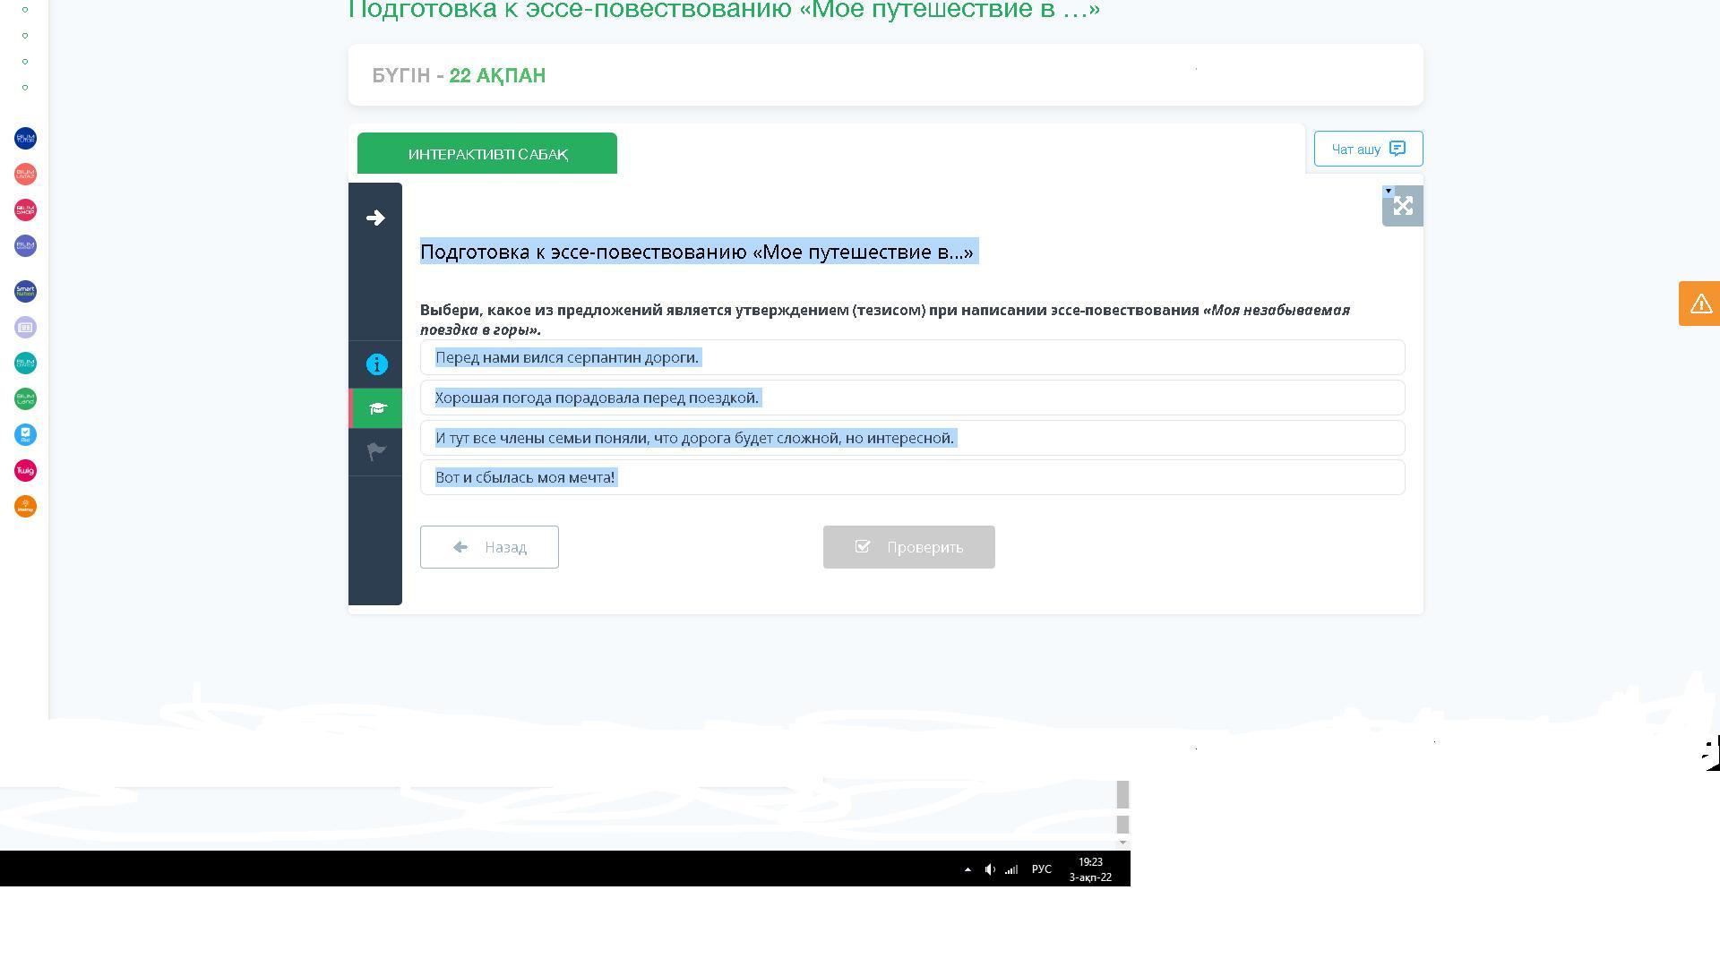Click the flag step icon in lesson panel
This screenshot has height=967, width=1720.
pos(376,451)
